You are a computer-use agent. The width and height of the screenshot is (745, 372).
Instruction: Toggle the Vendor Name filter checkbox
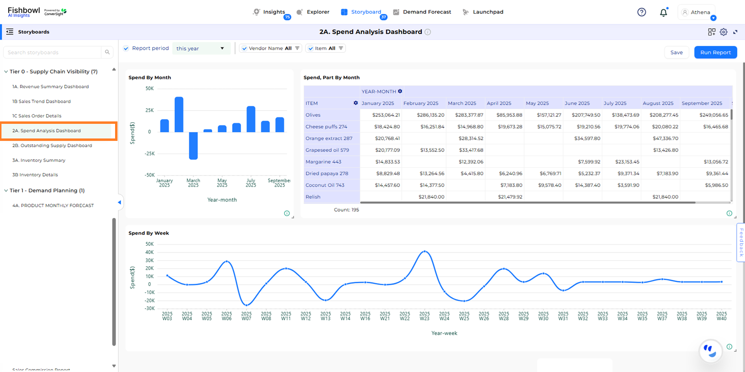pyautogui.click(x=243, y=49)
